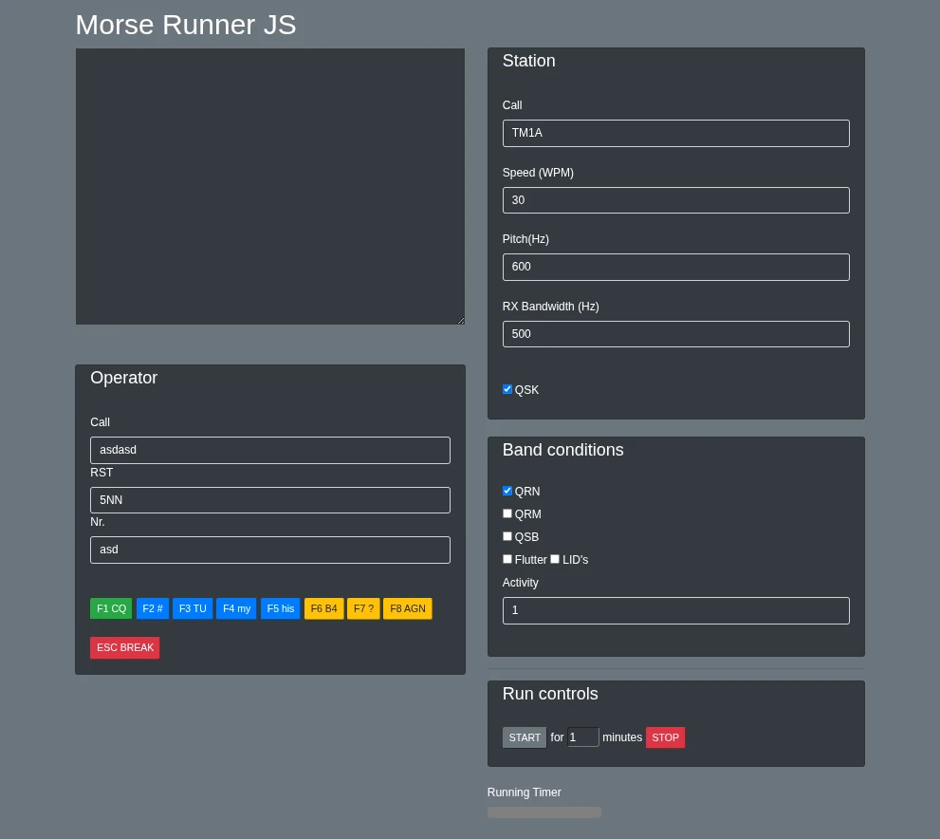
Task: Click the F1 CQ button
Action: click(x=111, y=608)
